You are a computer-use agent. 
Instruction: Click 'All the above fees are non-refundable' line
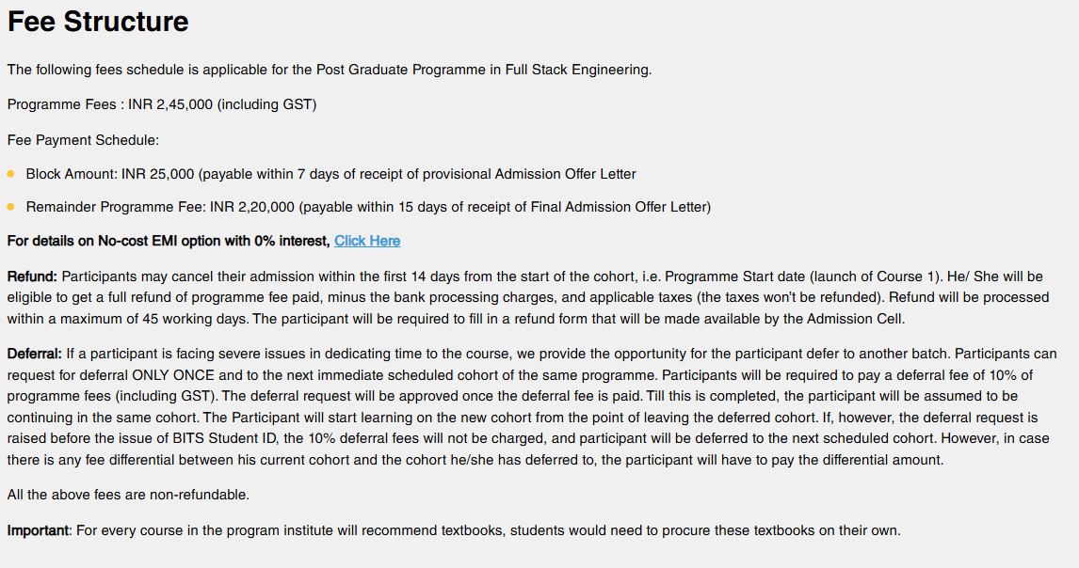pos(128,495)
